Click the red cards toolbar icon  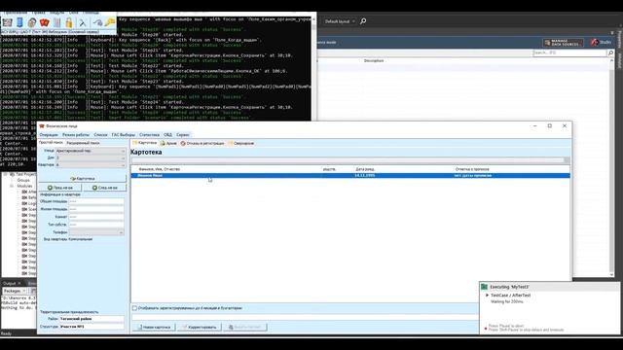click(45, 22)
